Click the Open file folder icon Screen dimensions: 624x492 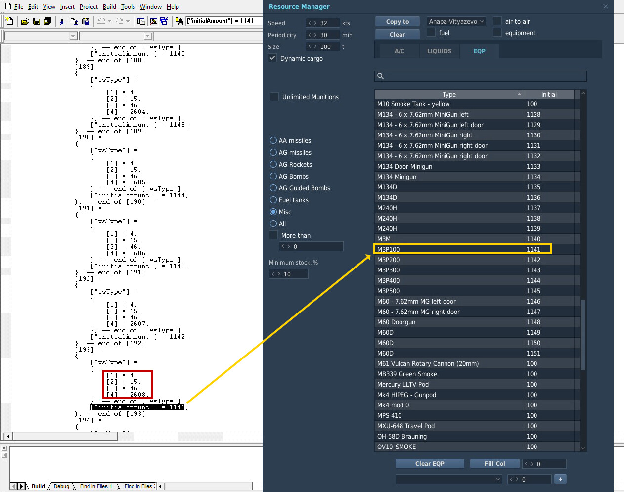pos(25,21)
